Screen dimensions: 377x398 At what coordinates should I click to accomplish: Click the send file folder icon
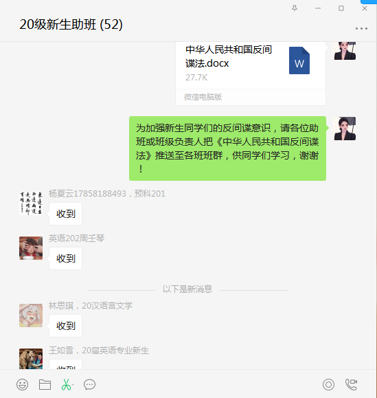[45, 384]
